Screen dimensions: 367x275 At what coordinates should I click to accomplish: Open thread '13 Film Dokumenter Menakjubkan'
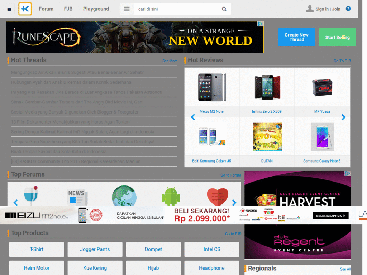(x=71, y=122)
